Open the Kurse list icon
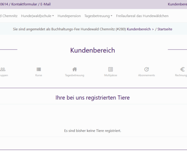 (x=39, y=69)
